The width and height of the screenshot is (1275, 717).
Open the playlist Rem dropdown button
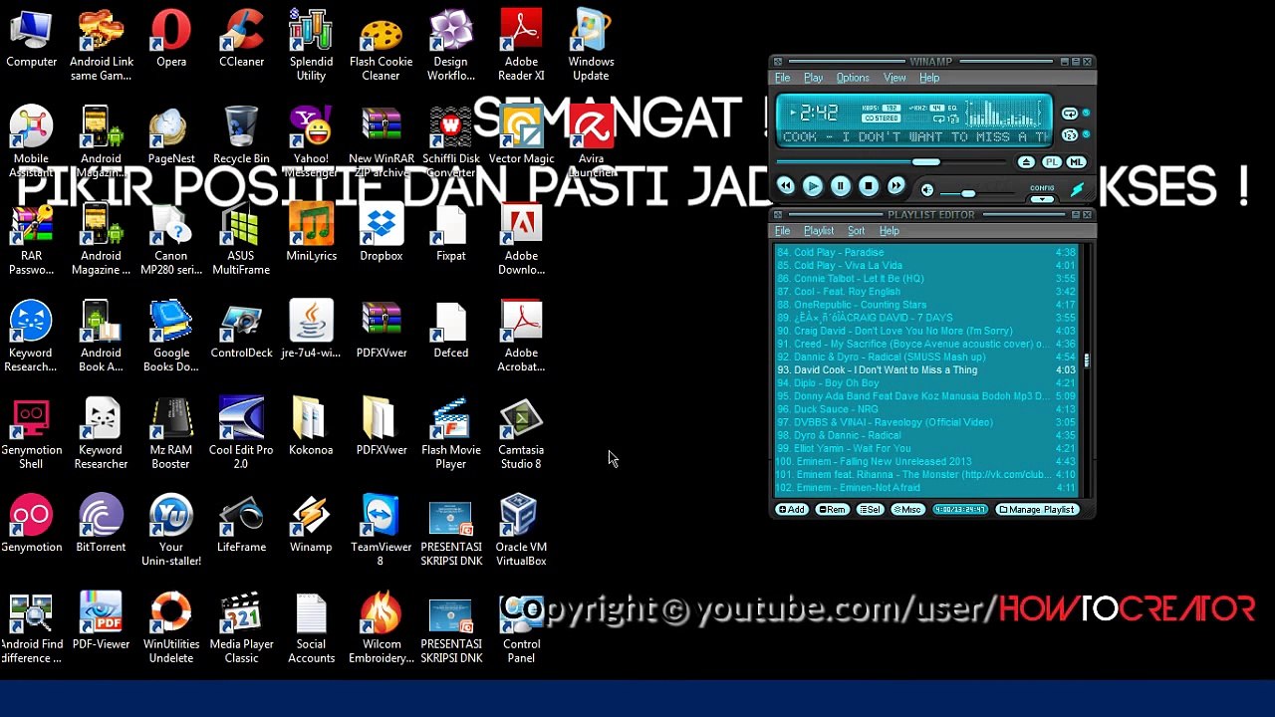point(832,510)
